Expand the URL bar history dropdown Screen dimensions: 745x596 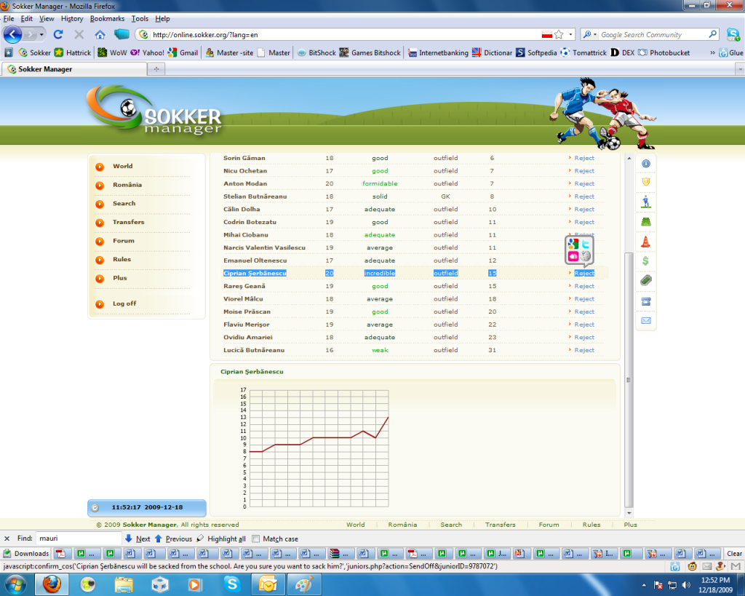click(x=571, y=34)
